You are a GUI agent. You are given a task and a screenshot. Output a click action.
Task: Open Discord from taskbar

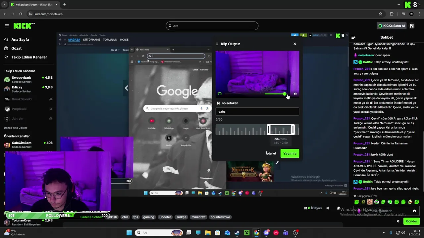point(266,233)
